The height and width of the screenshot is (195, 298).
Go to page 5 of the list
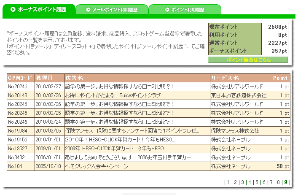click(x=257, y=182)
